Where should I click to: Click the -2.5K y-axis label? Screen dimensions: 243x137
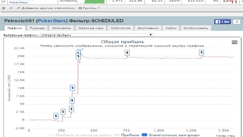(x=19, y=128)
